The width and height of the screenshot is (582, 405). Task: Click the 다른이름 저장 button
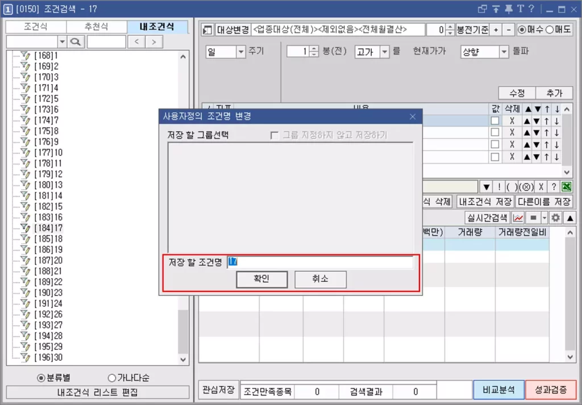pyautogui.click(x=544, y=202)
